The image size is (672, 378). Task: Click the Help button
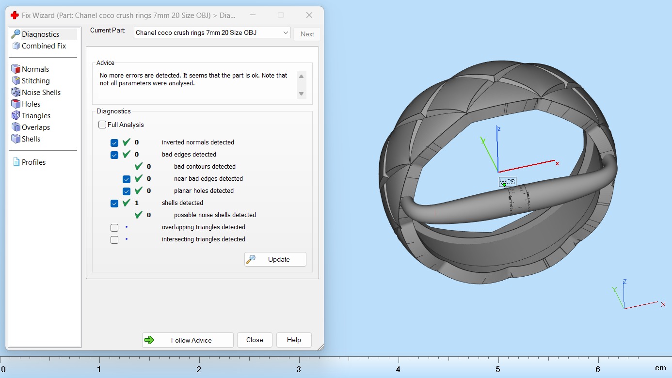[x=294, y=340]
